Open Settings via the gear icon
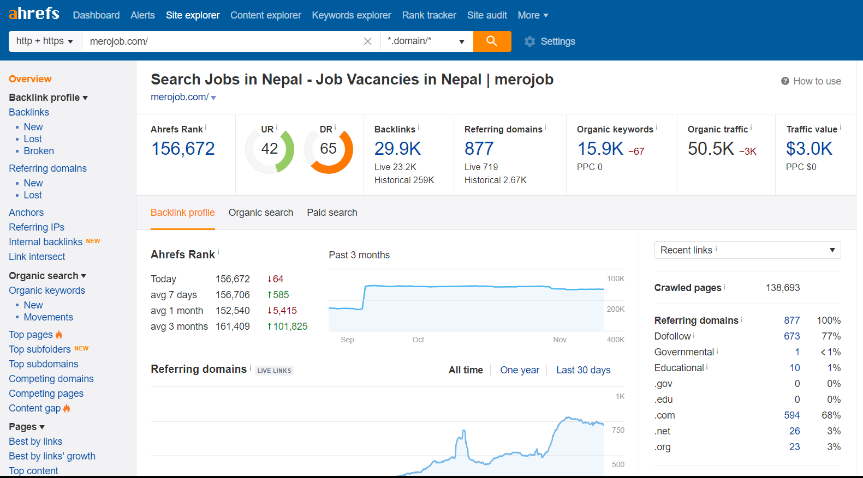 tap(529, 41)
